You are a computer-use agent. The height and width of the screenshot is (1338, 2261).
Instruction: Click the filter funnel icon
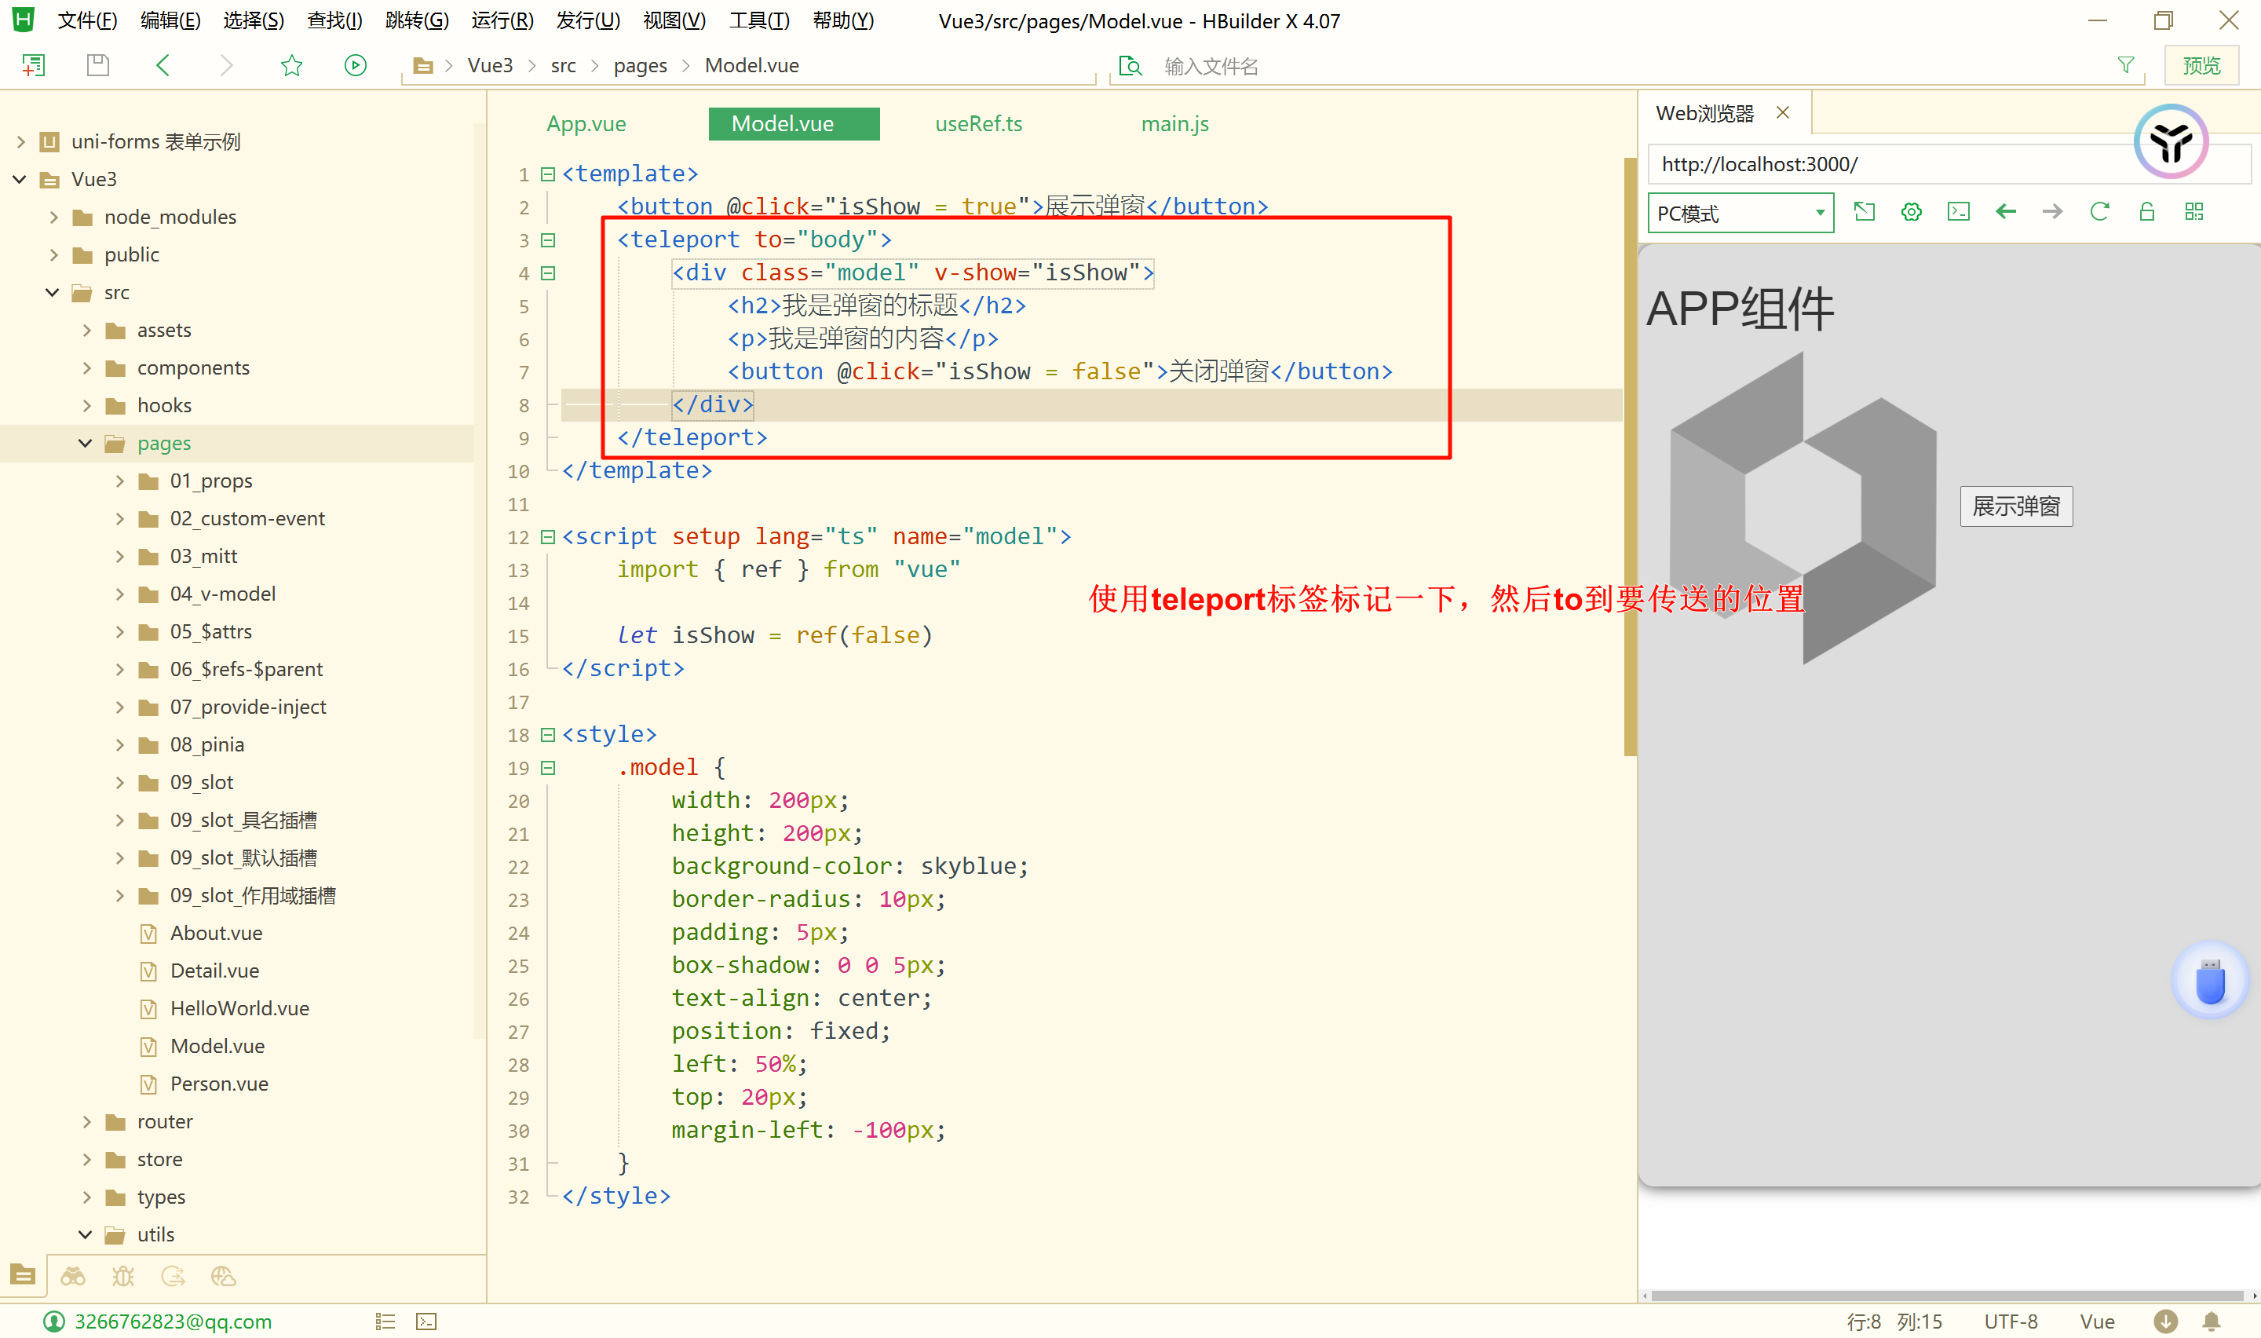click(x=2125, y=65)
